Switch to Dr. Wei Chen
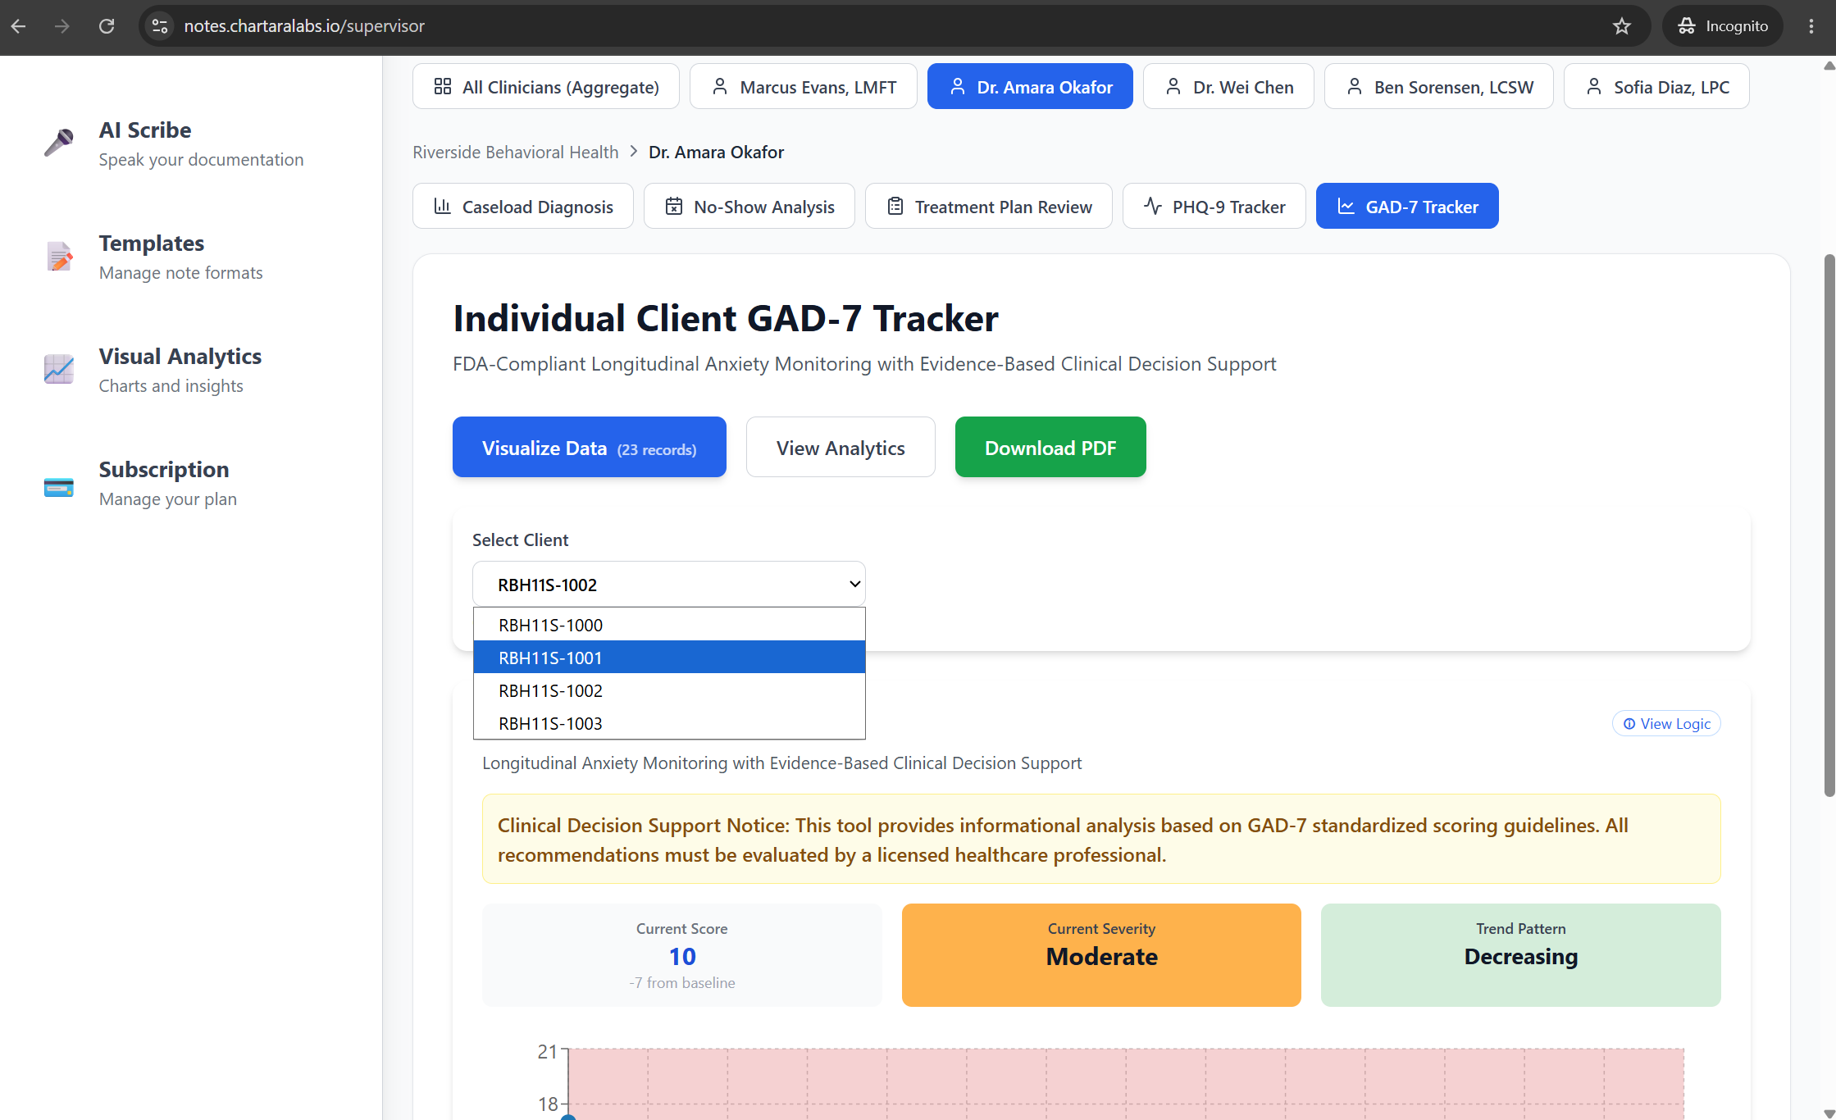Screen dimensions: 1836x1120 1228,86
